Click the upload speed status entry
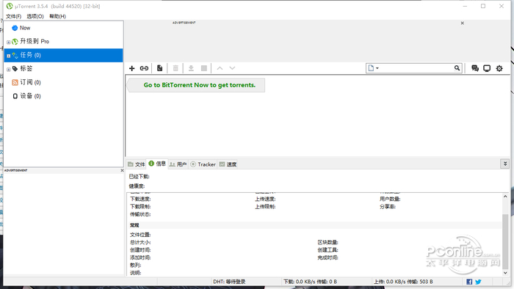 [403, 282]
